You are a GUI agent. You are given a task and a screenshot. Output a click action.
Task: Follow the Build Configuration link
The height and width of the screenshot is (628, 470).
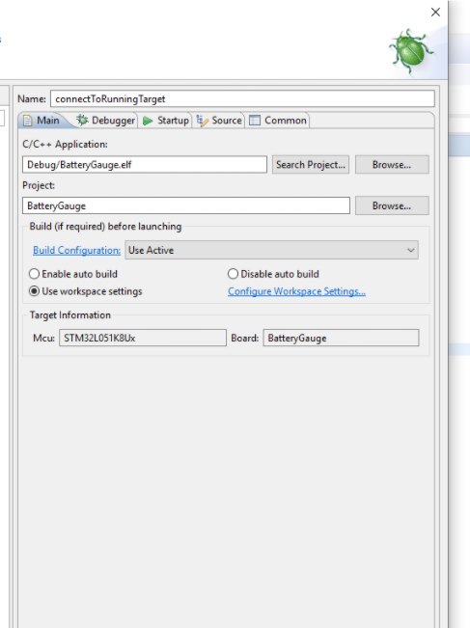pos(76,250)
